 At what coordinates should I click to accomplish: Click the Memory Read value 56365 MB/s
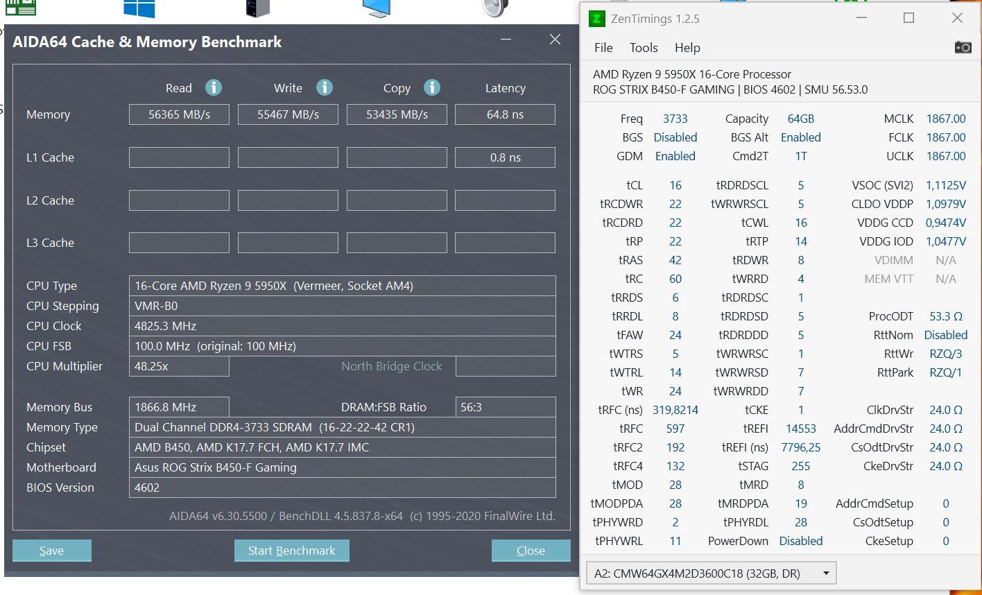(x=179, y=114)
